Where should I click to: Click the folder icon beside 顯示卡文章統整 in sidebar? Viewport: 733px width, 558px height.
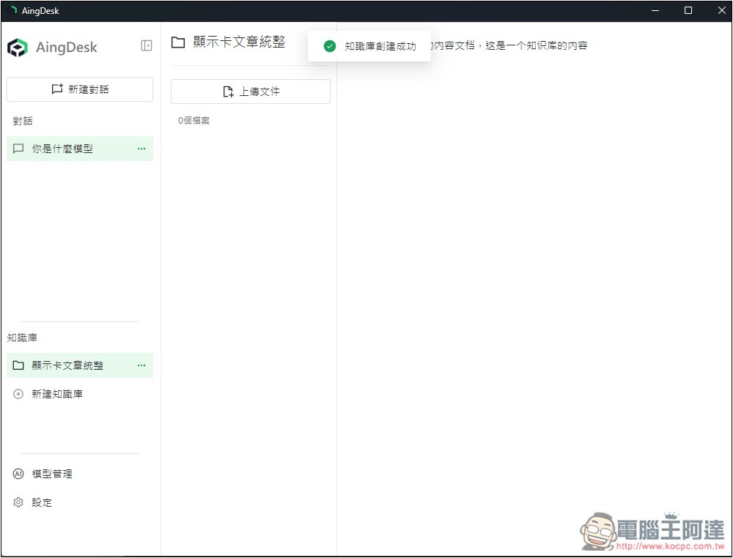click(x=19, y=365)
